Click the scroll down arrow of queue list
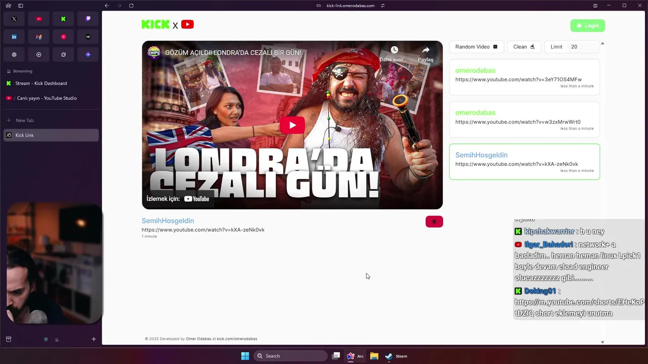 tap(602, 342)
